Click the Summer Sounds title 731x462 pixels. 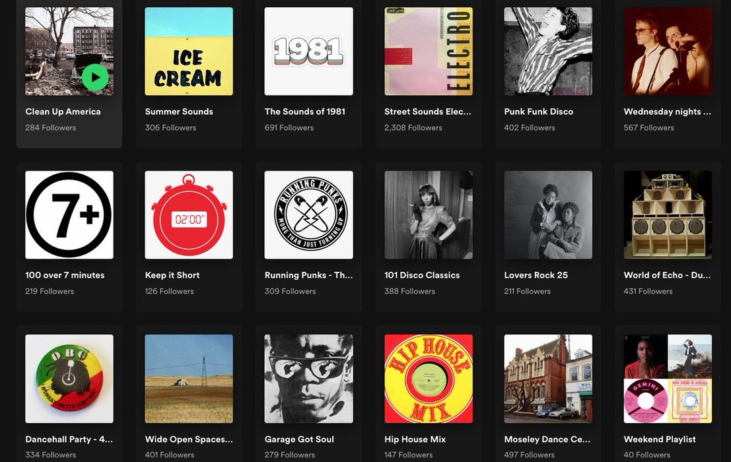[179, 112]
